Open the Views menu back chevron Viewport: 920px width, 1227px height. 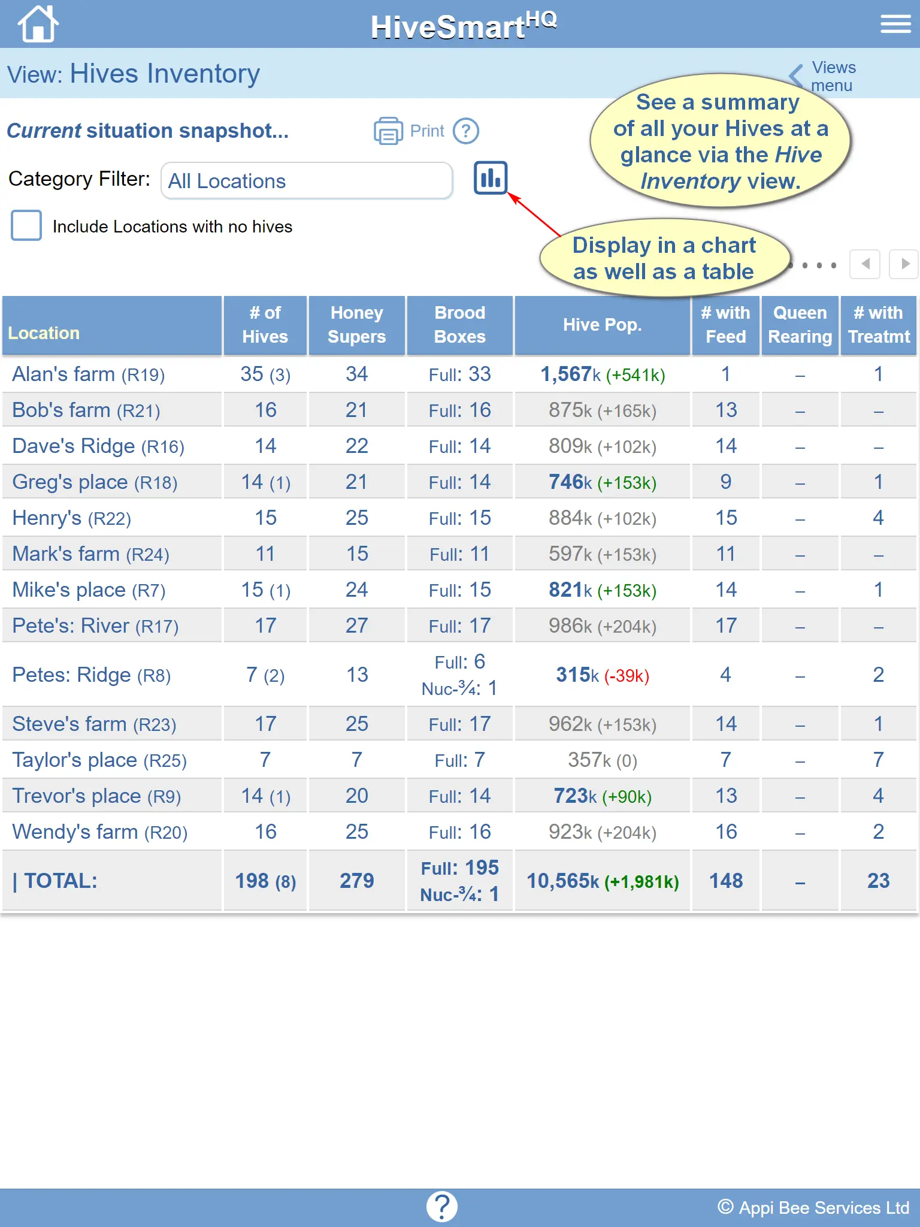coord(796,76)
